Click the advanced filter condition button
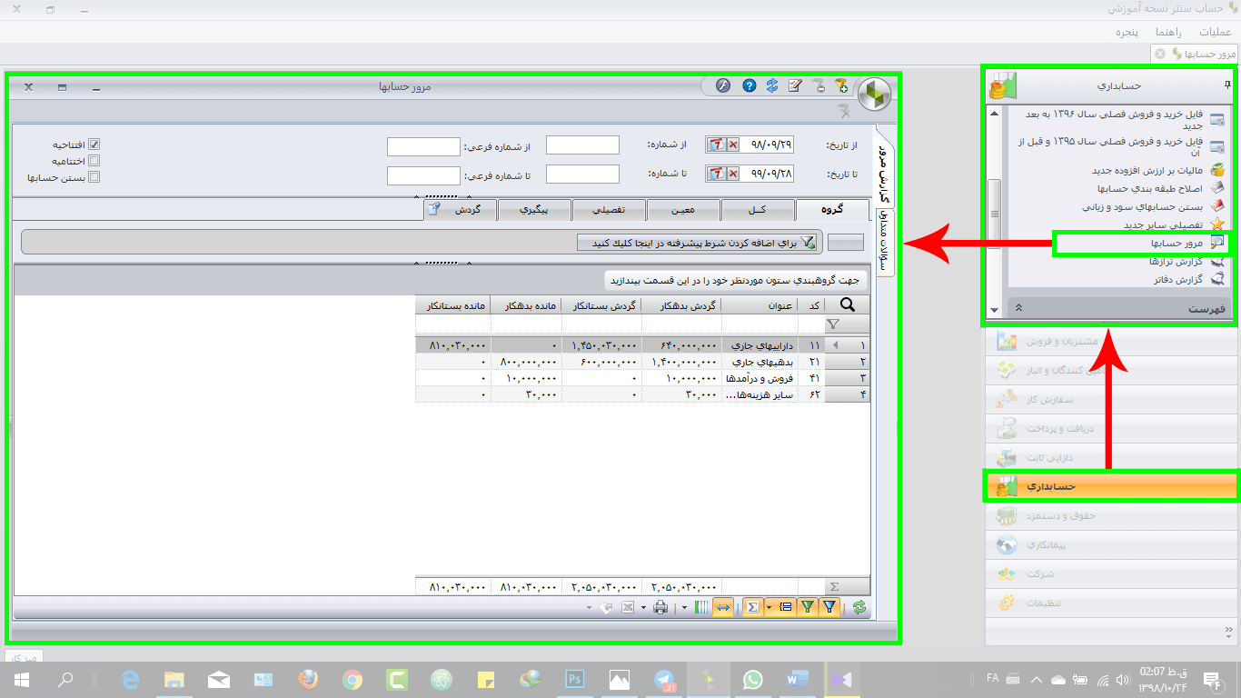This screenshot has height=698, width=1241. pos(697,243)
